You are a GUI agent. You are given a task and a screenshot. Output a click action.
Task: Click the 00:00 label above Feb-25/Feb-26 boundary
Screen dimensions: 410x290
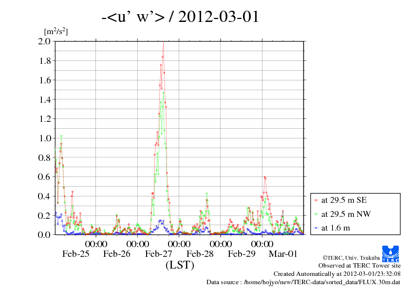coord(96,244)
